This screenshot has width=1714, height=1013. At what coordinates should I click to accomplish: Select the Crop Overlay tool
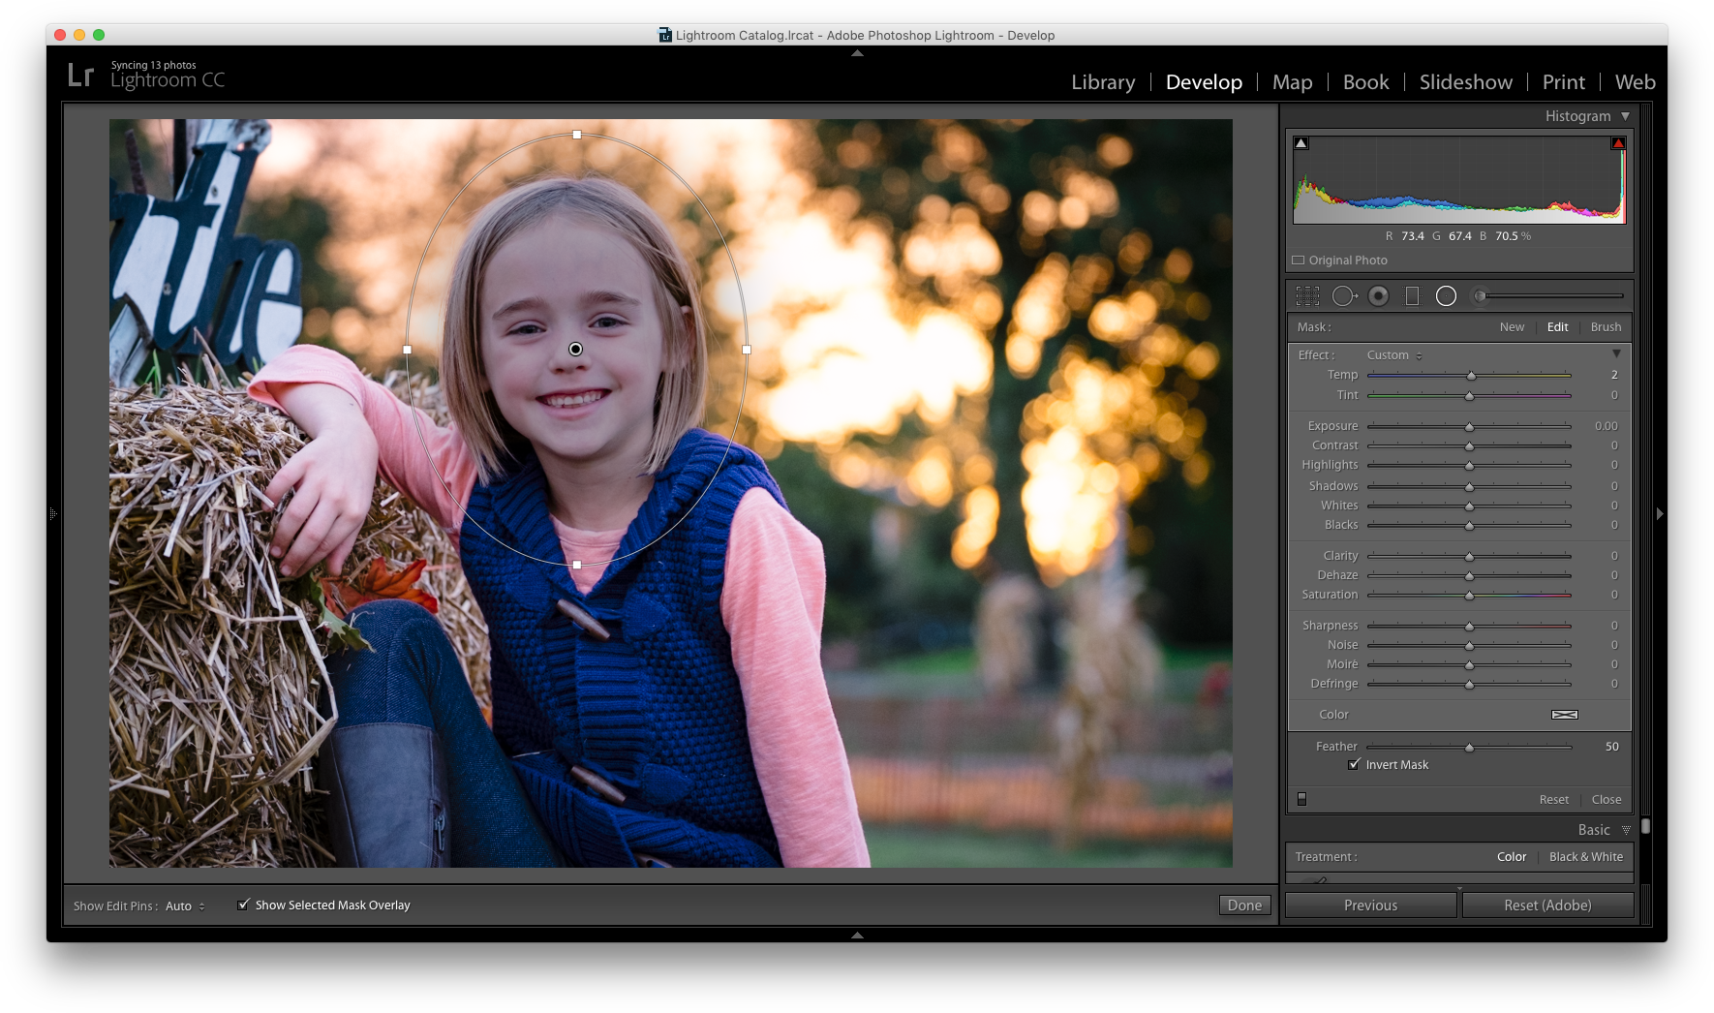click(1307, 296)
